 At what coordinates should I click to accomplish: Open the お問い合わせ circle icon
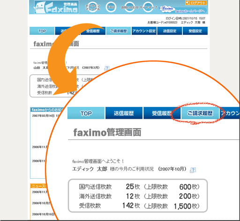pyautogui.click(x=129, y=7)
